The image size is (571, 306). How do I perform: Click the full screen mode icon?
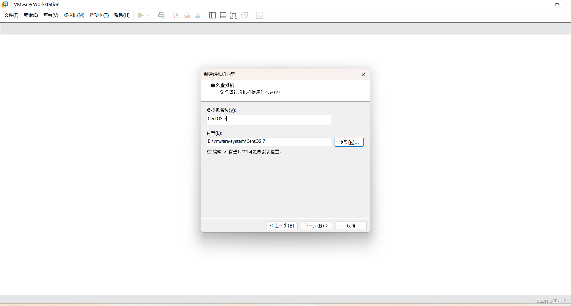(x=234, y=15)
